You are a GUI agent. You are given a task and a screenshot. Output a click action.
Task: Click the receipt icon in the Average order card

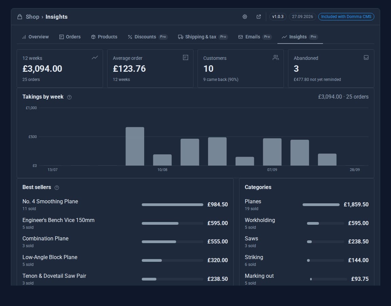coord(185,57)
